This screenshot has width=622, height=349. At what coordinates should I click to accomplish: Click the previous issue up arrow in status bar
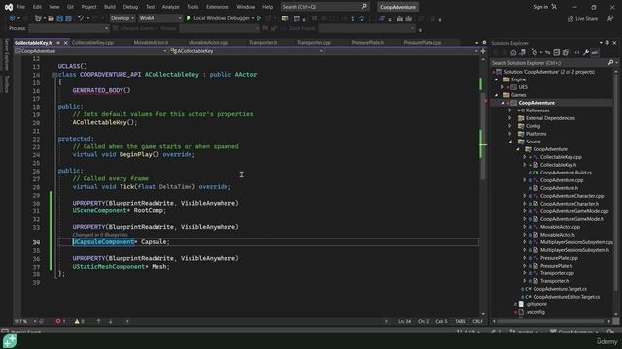(99, 321)
